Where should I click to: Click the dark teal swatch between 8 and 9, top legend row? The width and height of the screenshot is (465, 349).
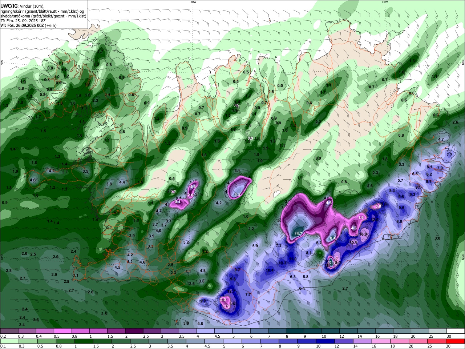coord(295,331)
